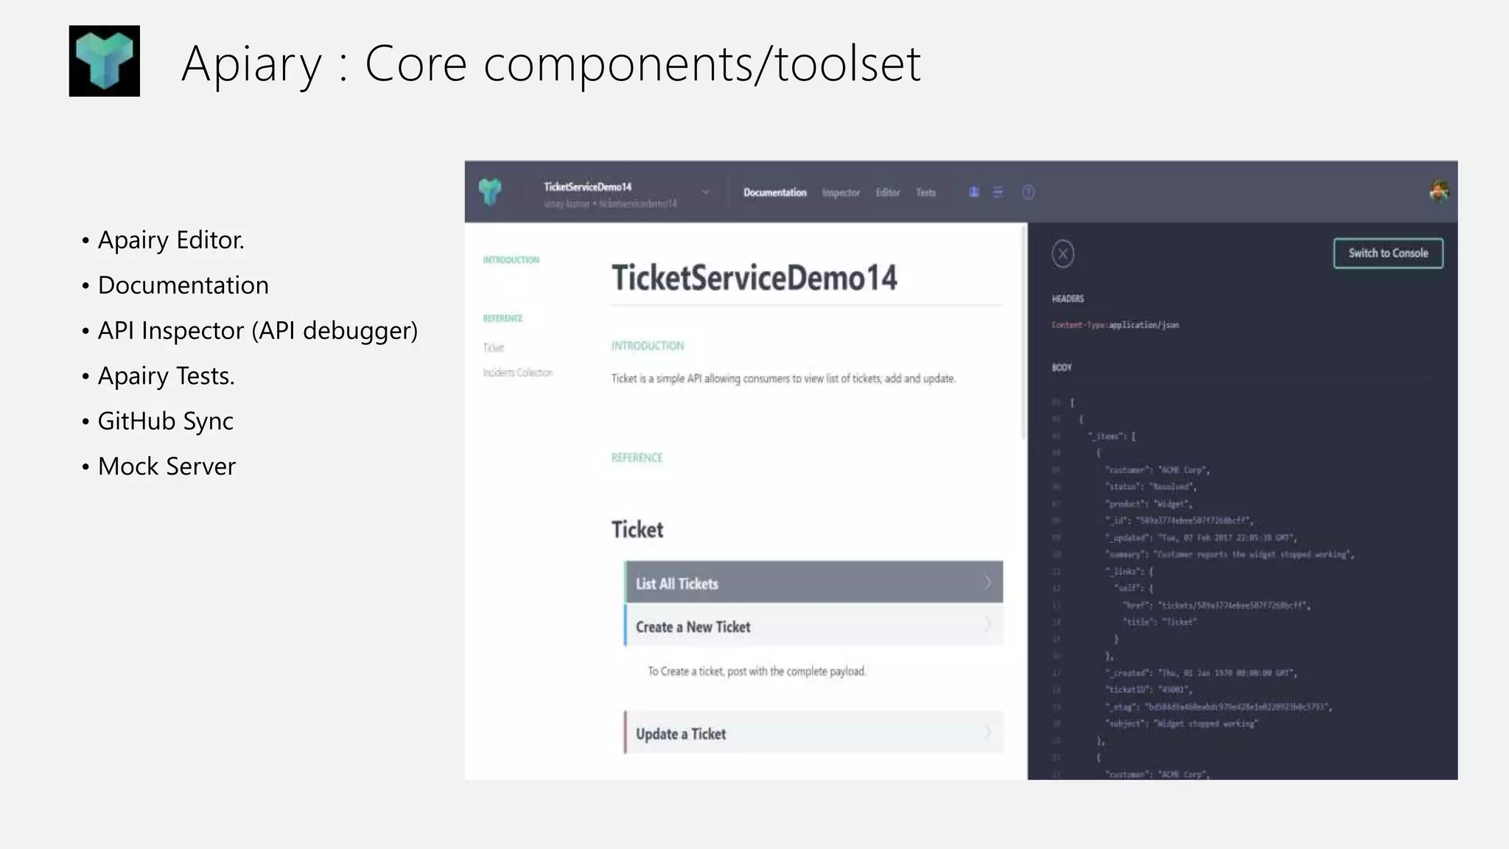Click the TicketServiceDemo14 page heading
The image size is (1509, 849).
coord(754,278)
